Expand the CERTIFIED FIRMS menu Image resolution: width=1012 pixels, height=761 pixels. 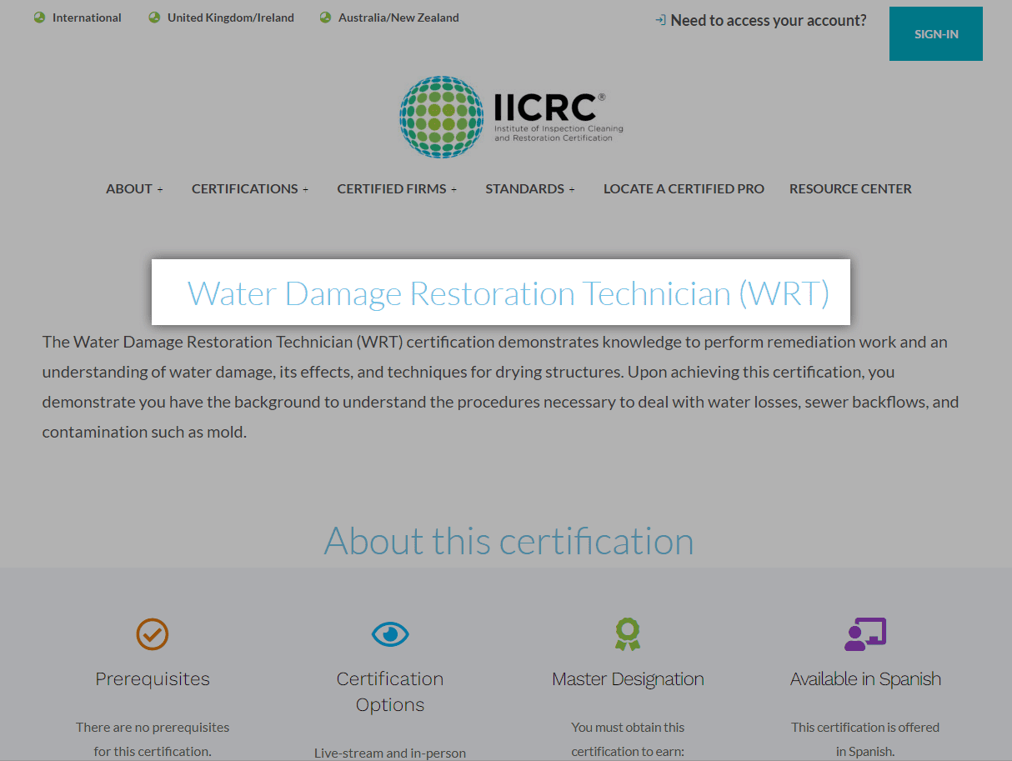[397, 189]
